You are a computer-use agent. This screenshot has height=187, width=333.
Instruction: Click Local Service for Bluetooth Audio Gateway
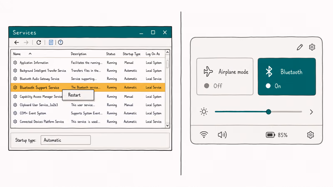(x=154, y=79)
